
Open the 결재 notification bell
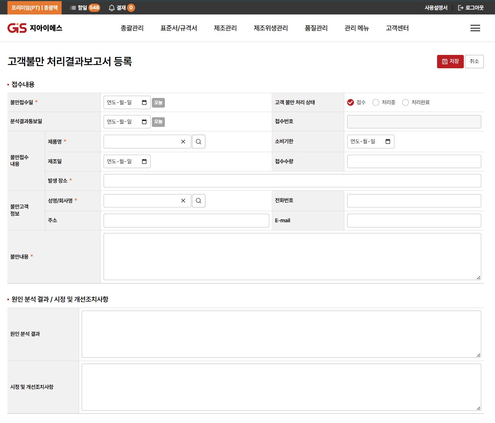click(112, 8)
